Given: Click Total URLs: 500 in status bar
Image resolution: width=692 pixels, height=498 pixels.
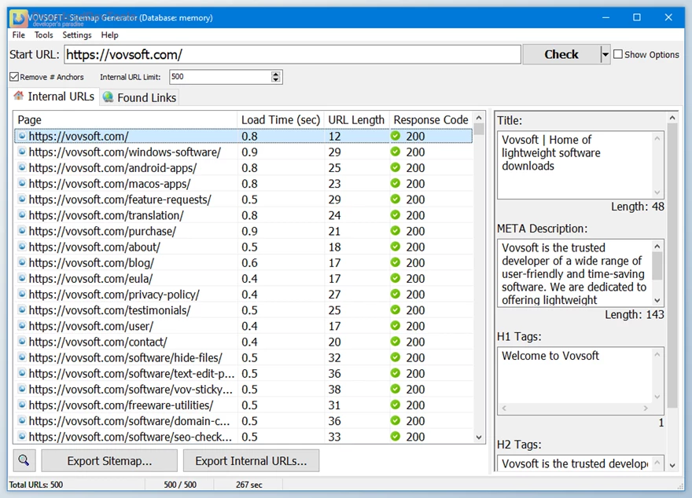Looking at the screenshot, I should (x=35, y=485).
